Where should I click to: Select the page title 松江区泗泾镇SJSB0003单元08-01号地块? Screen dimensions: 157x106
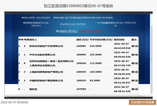tap(78, 6)
